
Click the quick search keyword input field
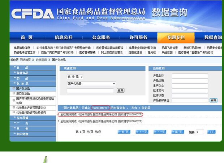coord(90,91)
